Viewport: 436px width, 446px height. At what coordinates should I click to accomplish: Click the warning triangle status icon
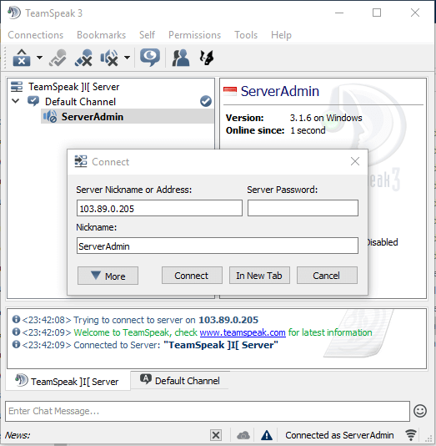coord(267,435)
